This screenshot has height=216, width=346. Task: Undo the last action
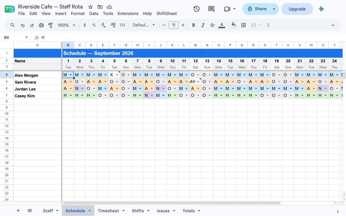pos(23,25)
